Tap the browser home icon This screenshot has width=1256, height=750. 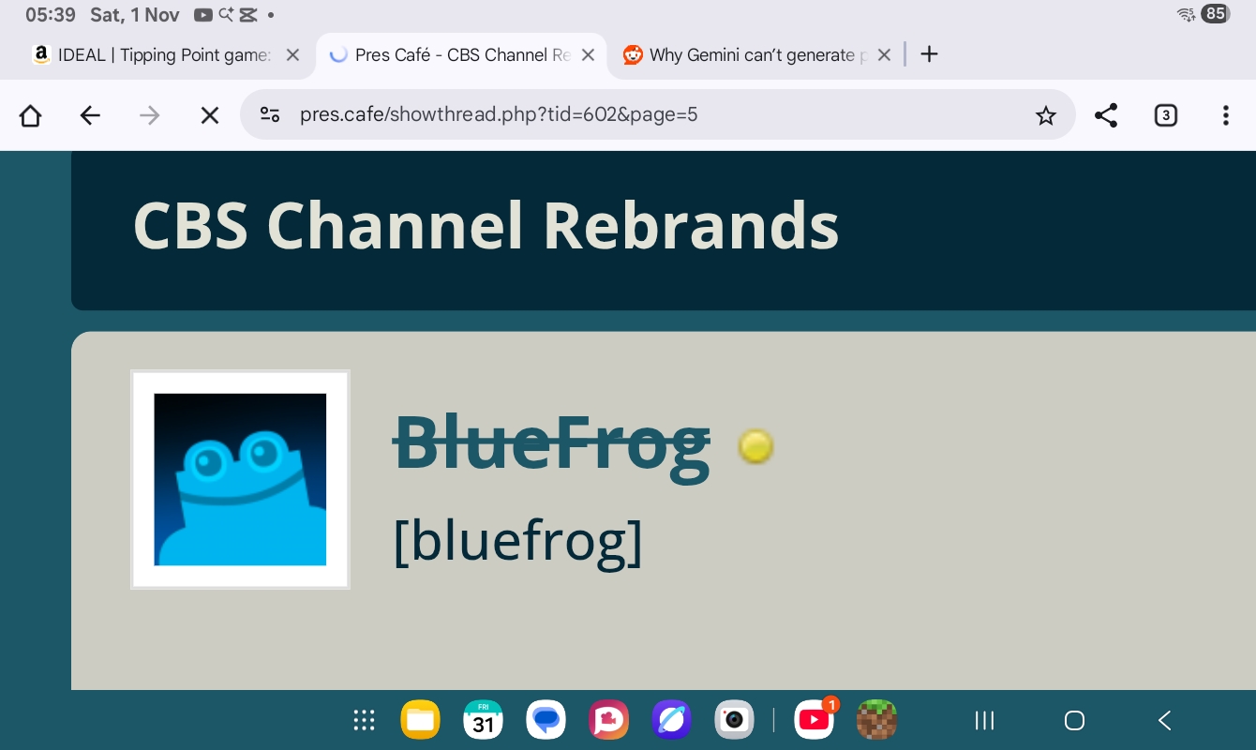(x=31, y=115)
